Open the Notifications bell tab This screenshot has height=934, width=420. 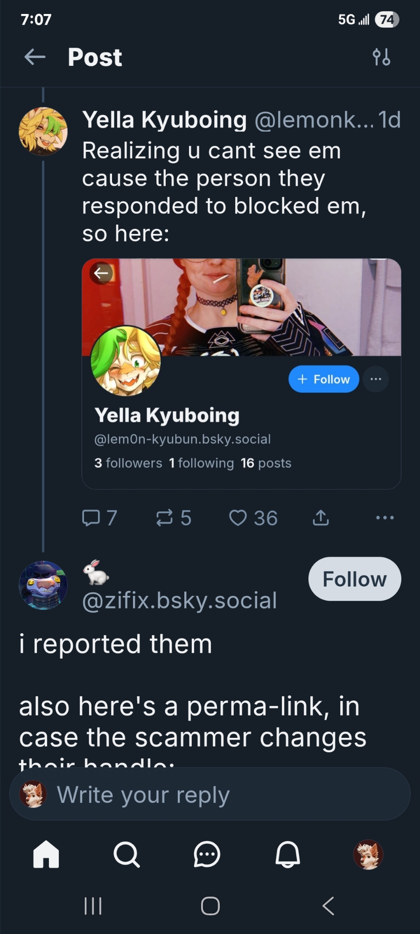tap(287, 854)
